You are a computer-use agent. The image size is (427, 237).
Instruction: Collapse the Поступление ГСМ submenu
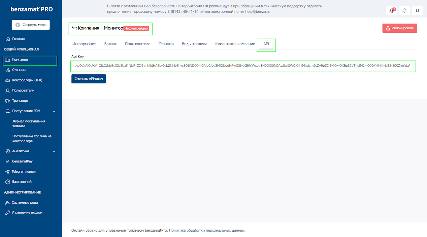[x=54, y=111]
